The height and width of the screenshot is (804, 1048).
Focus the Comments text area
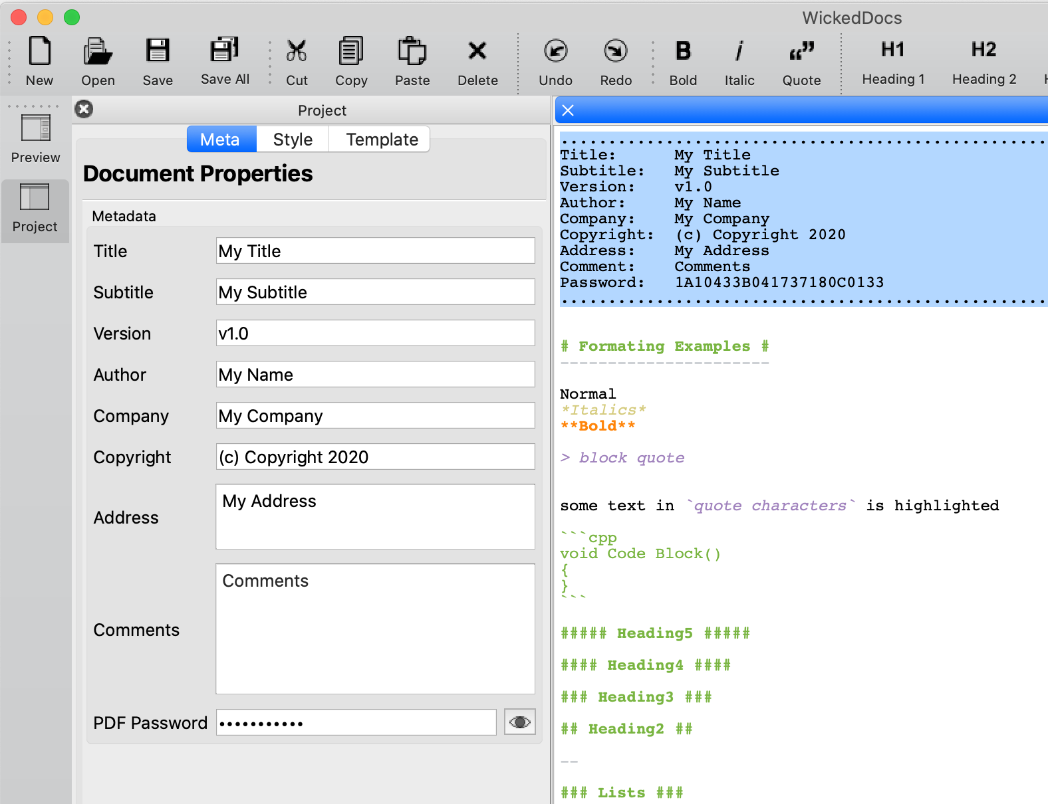pyautogui.click(x=375, y=629)
